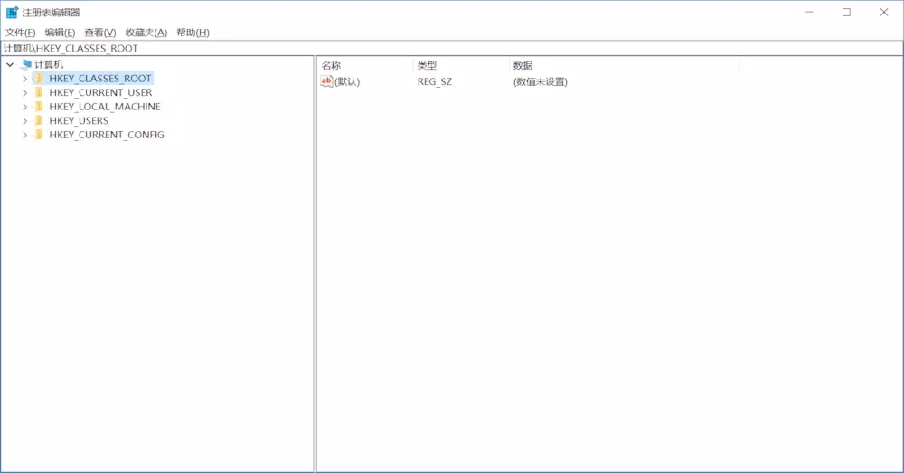Screen dimensions: 904x473
Task: Click the Registry Editor title bar icon
Action: coord(12,12)
